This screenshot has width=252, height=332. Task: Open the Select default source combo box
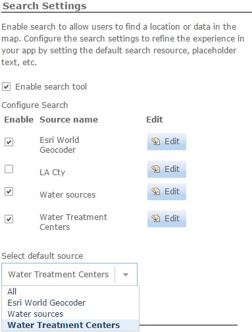[x=69, y=275]
